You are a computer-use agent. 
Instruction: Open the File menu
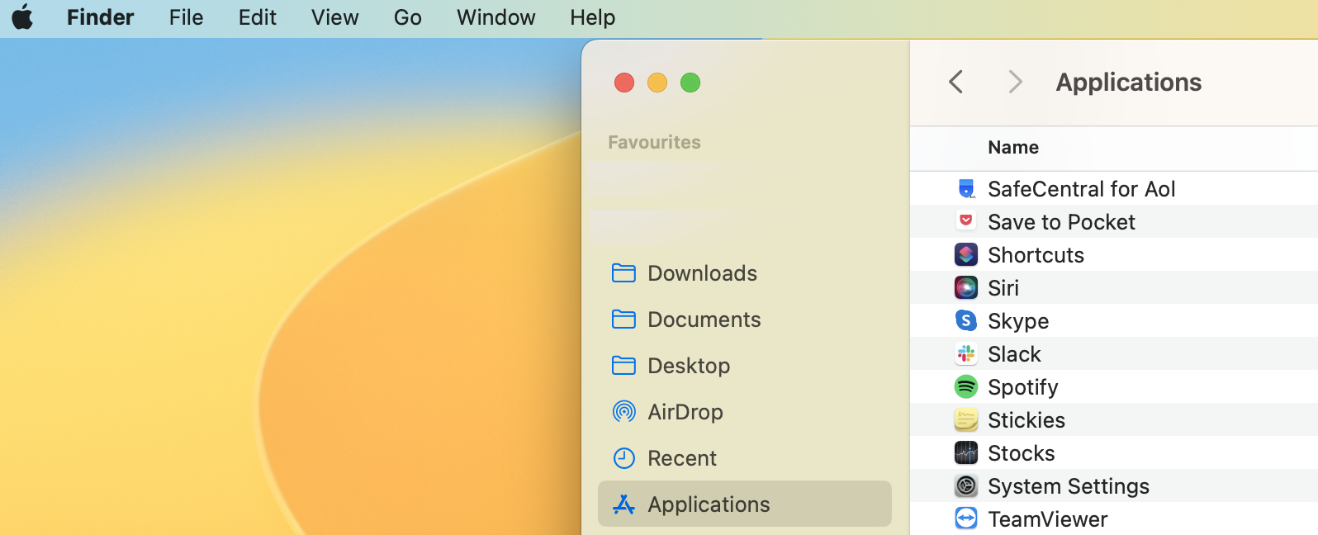coord(186,17)
